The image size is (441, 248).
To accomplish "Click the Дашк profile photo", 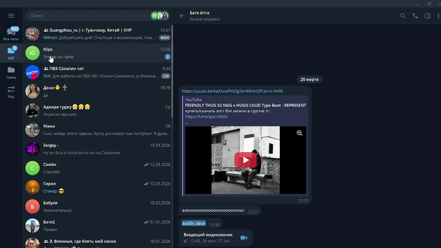I will pos(32,91).
